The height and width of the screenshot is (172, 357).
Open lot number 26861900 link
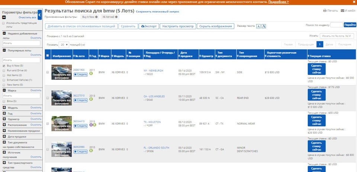[79, 70]
